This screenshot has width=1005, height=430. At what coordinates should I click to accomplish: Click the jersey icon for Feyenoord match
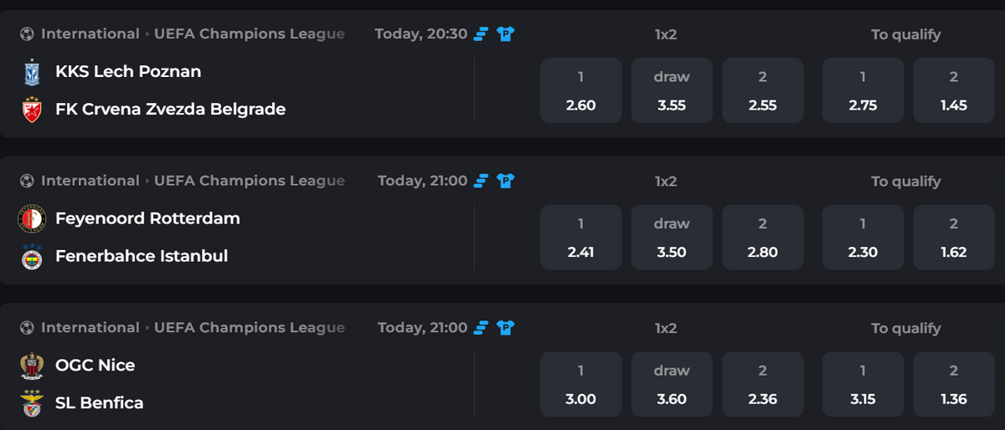pyautogui.click(x=505, y=181)
